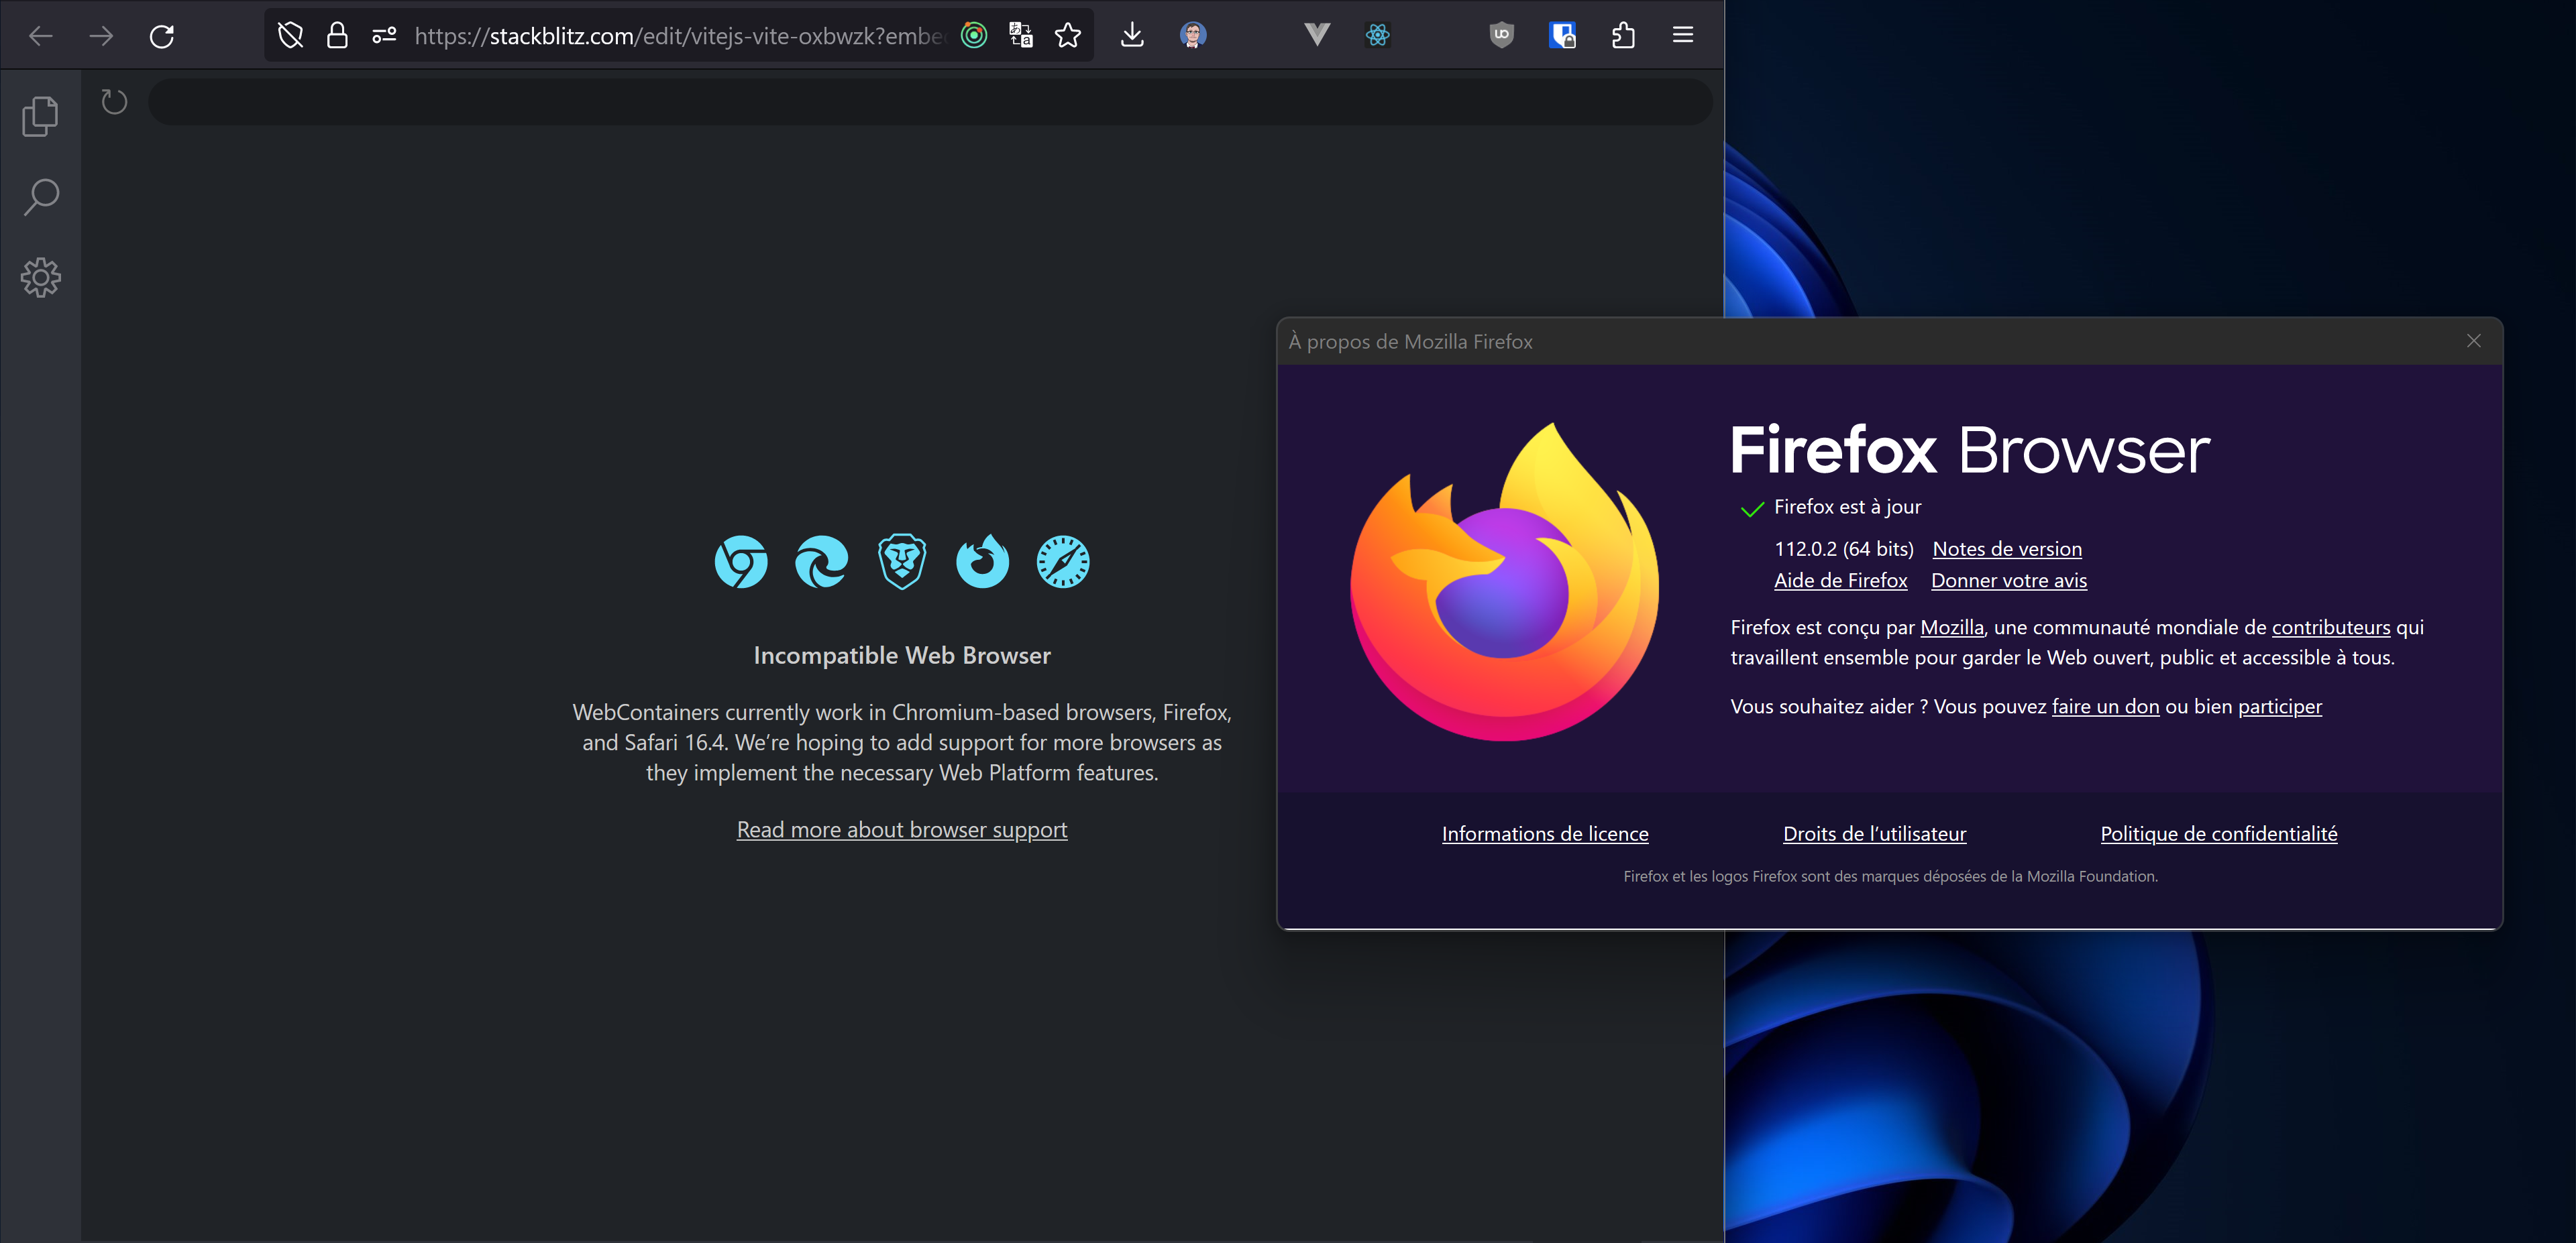
Task: Open 'Notes de version' in the about dialog
Action: [x=2006, y=548]
